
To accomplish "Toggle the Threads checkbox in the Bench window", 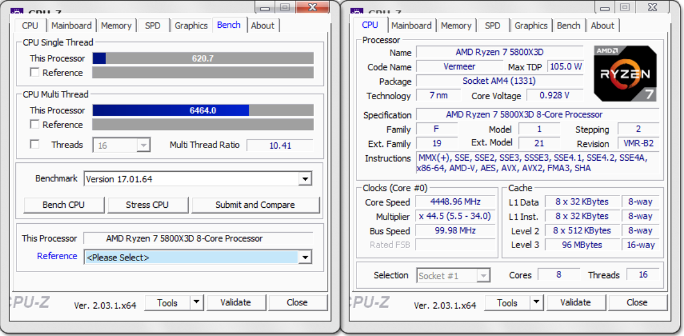I will pyautogui.click(x=34, y=144).
